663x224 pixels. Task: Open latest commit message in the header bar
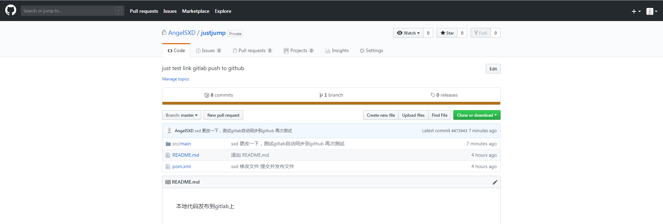click(243, 131)
